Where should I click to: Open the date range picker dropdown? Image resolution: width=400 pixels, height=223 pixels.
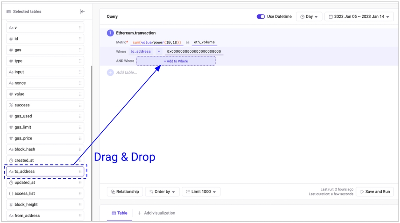[x=359, y=16]
